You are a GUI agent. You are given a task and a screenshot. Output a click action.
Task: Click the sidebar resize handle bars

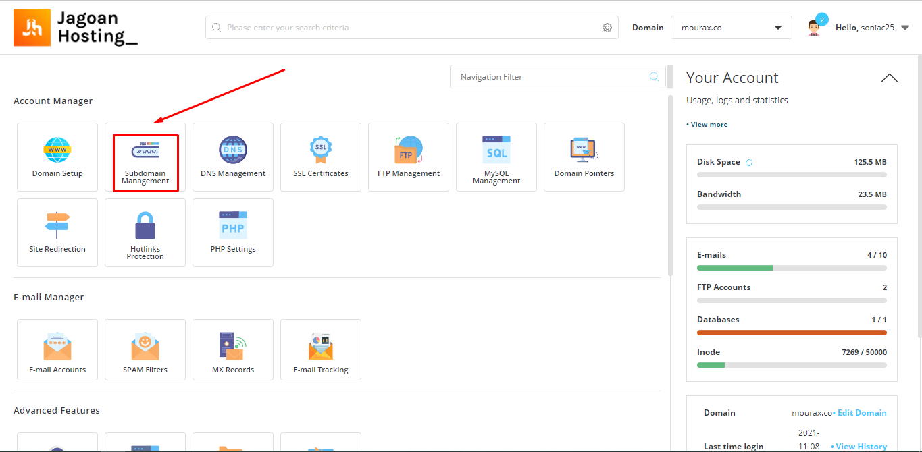(670, 77)
